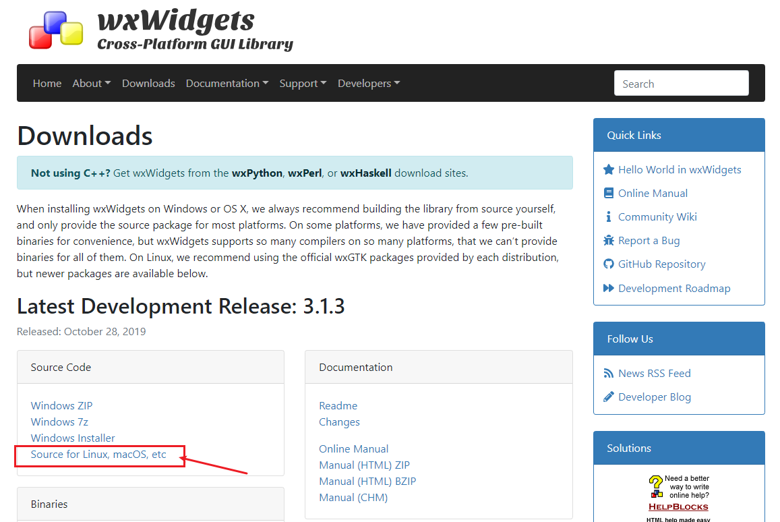Download the Windows Installer

pyautogui.click(x=72, y=438)
